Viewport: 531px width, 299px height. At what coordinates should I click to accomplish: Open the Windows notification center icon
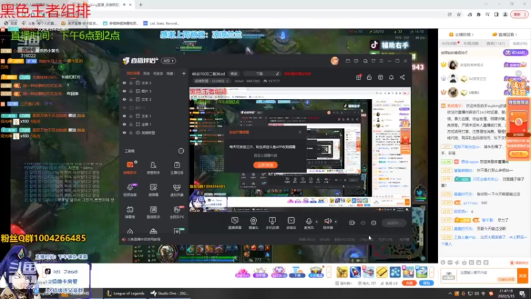pyautogui.click(x=522, y=294)
